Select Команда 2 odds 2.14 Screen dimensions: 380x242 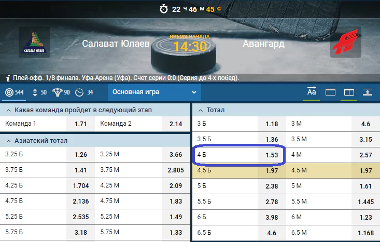[176, 124]
